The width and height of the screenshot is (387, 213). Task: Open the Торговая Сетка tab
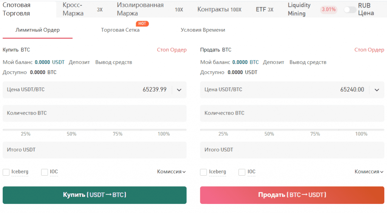120,30
